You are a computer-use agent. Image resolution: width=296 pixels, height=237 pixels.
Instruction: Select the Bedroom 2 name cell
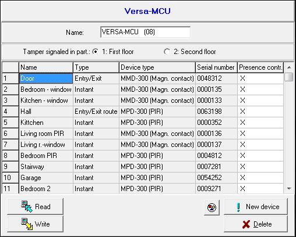coord(46,189)
